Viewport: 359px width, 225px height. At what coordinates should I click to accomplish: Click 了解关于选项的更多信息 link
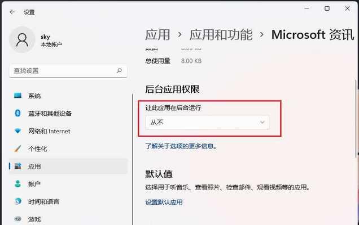[181, 146]
